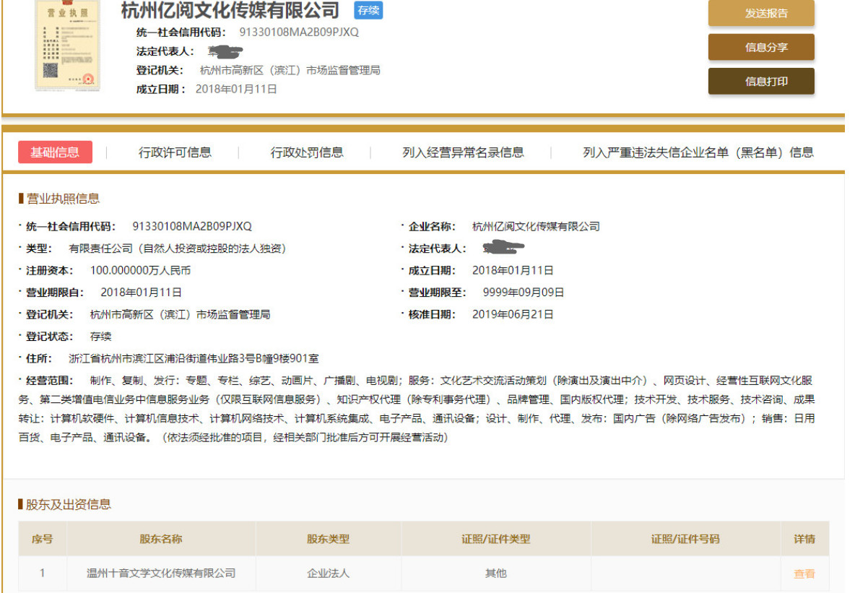Click the 信息分享 button
The image size is (855, 593).
coord(761,48)
